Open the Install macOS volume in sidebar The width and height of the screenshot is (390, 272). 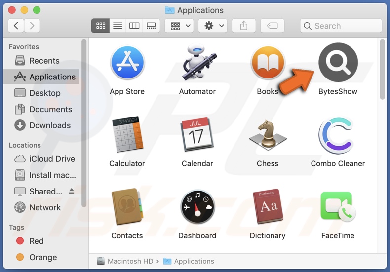pyautogui.click(x=41, y=175)
